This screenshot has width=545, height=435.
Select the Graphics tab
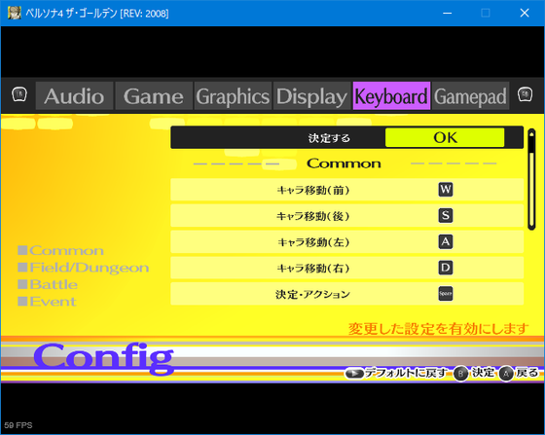pyautogui.click(x=233, y=96)
